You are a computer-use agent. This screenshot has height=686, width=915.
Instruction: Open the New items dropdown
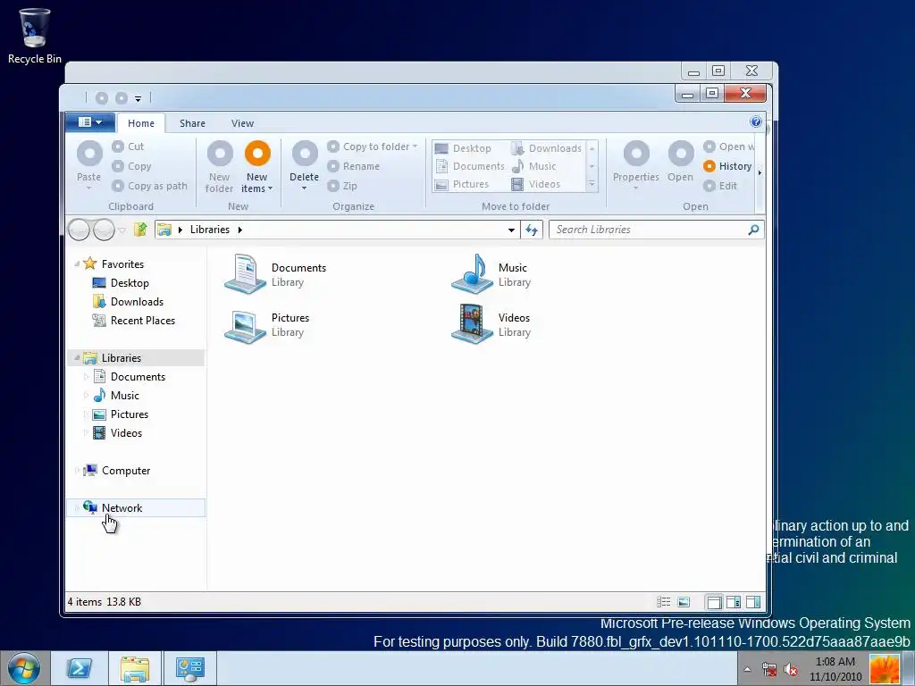point(256,166)
